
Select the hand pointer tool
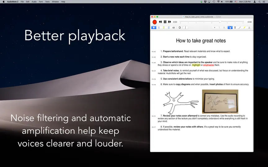point(230,28)
